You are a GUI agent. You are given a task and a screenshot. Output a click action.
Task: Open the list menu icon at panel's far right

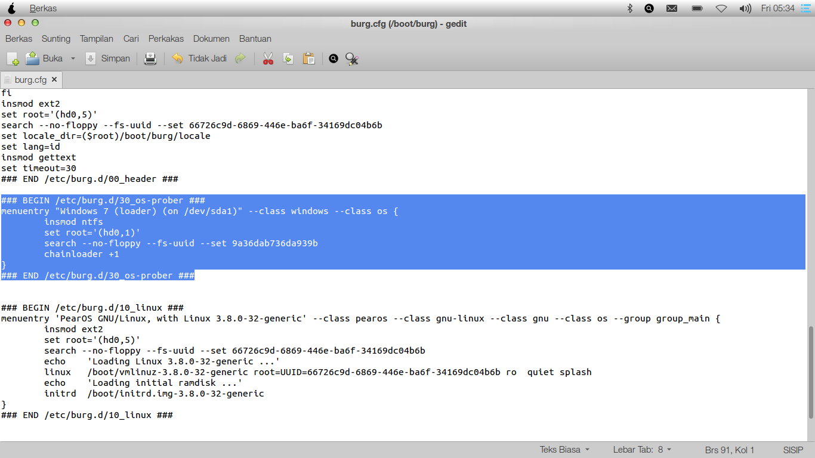(x=806, y=8)
